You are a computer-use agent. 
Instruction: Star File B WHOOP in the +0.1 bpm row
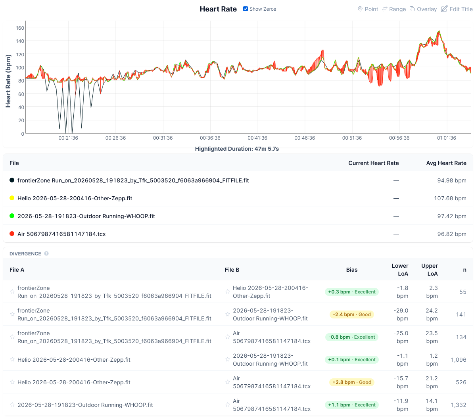228,359
